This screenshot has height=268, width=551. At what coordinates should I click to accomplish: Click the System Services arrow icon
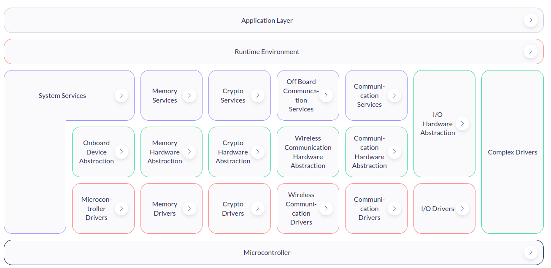(x=122, y=95)
